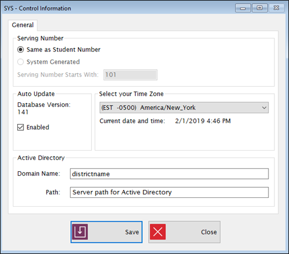Open the Time Zone dropdown arrow
The image size is (289, 254).
(x=264, y=108)
